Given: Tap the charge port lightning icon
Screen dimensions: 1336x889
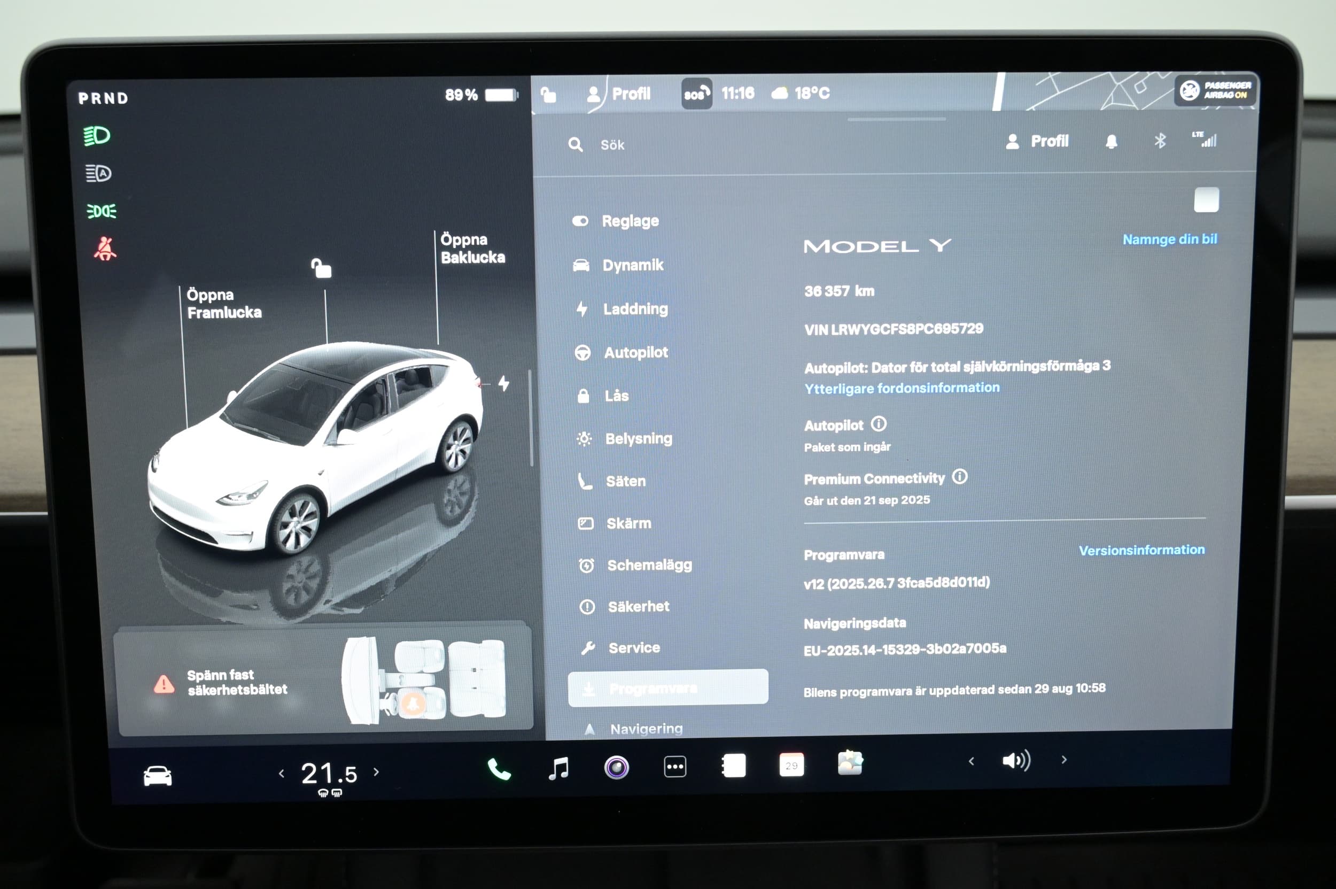Looking at the screenshot, I should click(x=503, y=384).
